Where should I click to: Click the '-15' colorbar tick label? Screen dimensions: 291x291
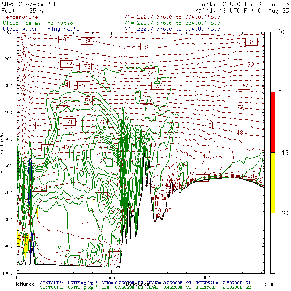(x=283, y=153)
